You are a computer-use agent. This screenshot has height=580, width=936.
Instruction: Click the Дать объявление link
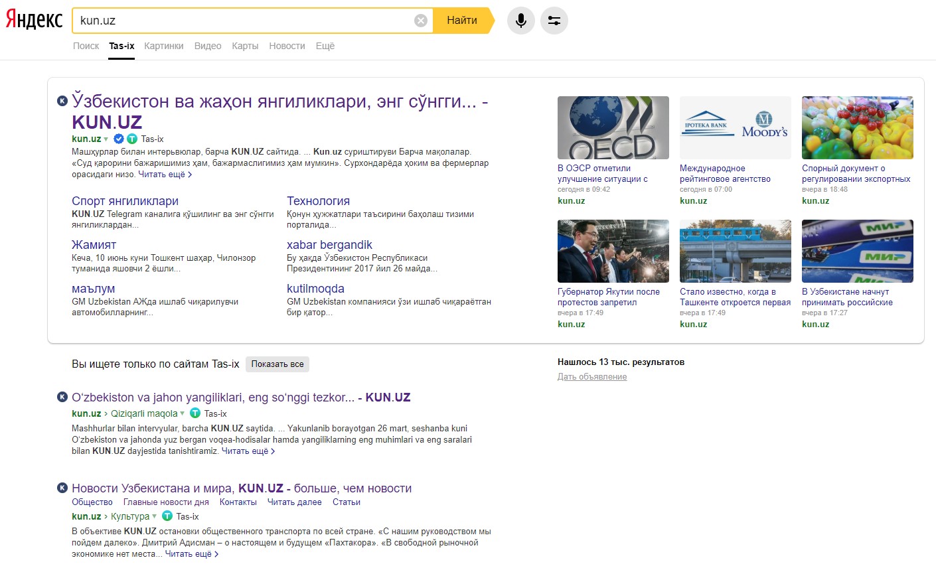592,377
